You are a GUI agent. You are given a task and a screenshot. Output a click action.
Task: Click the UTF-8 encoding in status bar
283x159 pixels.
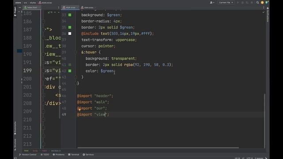(x=250, y=158)
